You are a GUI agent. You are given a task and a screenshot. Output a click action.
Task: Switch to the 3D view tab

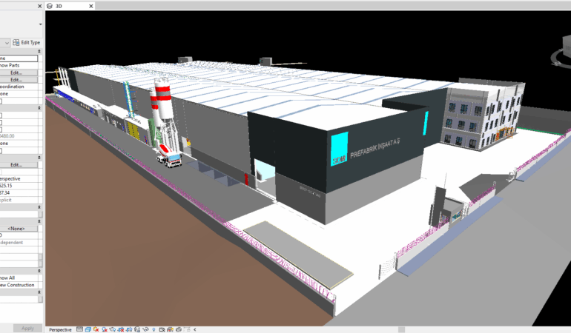tap(59, 5)
